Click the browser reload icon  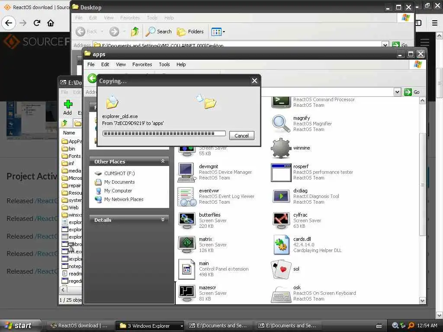point(37,23)
